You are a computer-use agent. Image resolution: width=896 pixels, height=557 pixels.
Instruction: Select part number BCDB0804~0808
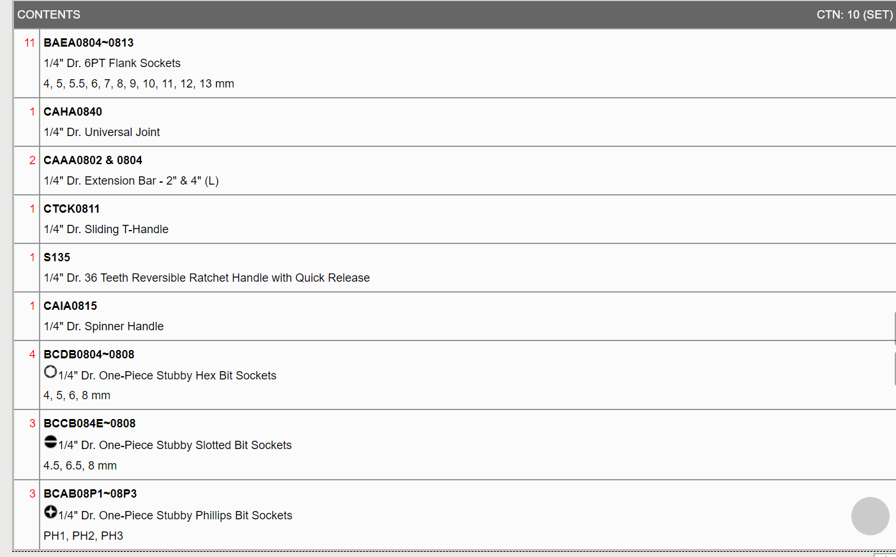89,355
